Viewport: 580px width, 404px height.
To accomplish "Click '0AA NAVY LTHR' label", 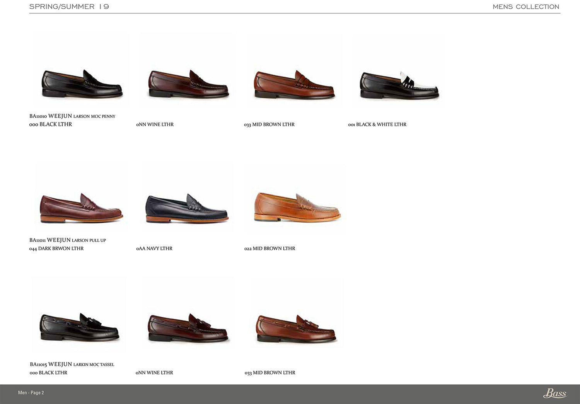I will (154, 249).
